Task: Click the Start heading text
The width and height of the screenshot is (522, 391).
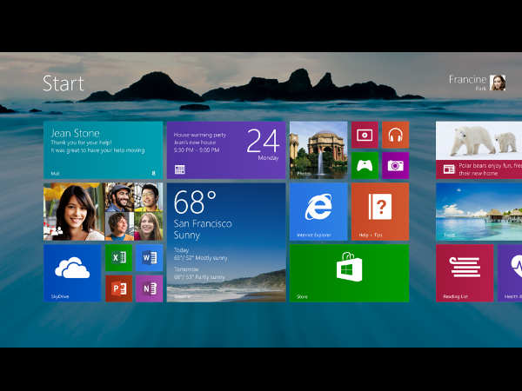Action: (x=63, y=83)
